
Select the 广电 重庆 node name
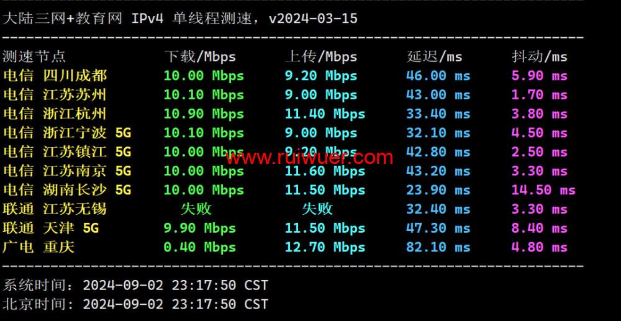coord(39,247)
